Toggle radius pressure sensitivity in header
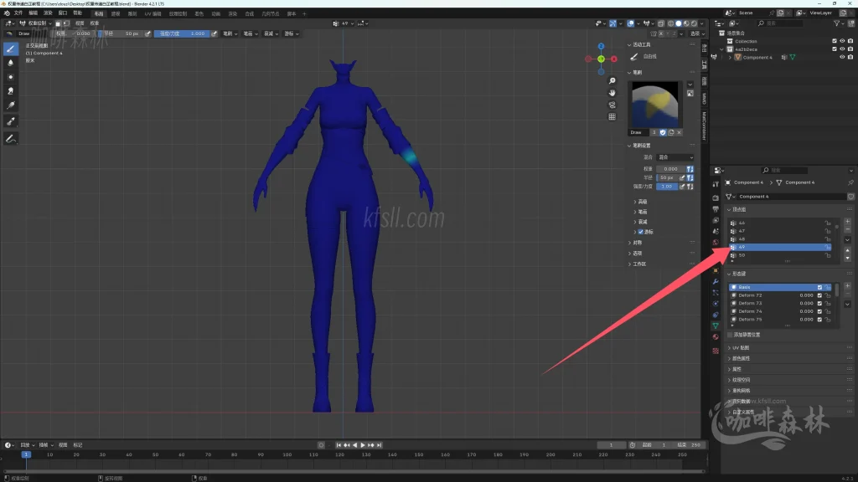The image size is (858, 482). (x=147, y=33)
